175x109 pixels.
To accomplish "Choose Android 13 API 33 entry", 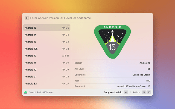I will 46,42.
